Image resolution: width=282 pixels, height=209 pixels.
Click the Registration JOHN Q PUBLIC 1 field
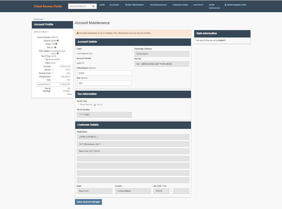133,137
